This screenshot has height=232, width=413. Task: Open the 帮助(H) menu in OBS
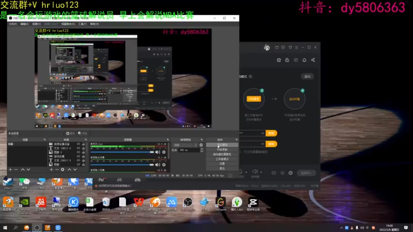94,24
